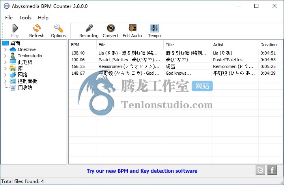The height and width of the screenshot is (185, 284).
Task: Sort by the File column header
Action: coord(130,45)
